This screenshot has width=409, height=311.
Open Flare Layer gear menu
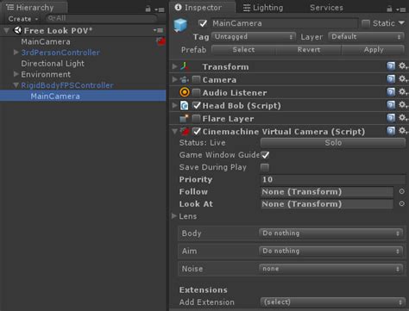(x=403, y=118)
